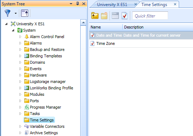Select the Tasks tree item
Image resolution: width=193 pixels, height=136 pixels.
[x=35, y=114]
